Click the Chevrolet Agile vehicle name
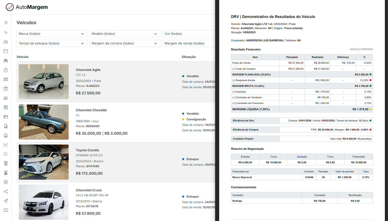388x221 pixels. point(88,70)
